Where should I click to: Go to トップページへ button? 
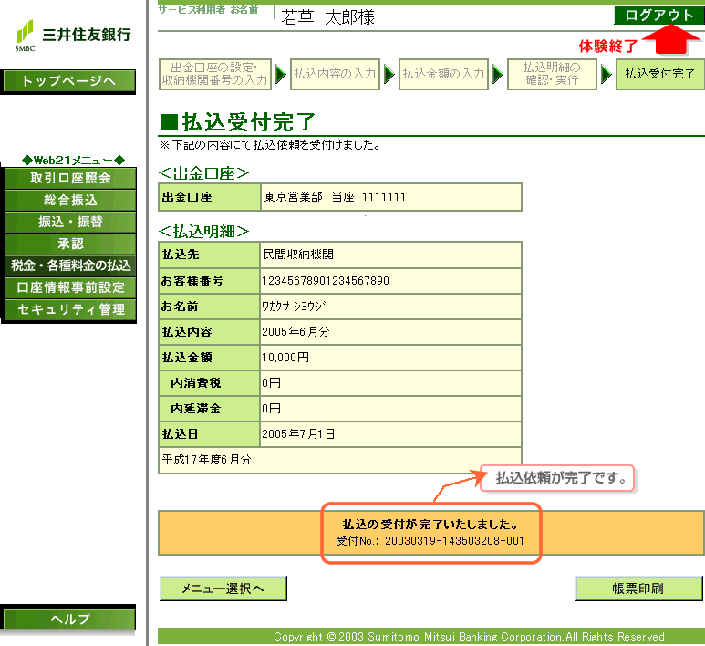(x=68, y=81)
